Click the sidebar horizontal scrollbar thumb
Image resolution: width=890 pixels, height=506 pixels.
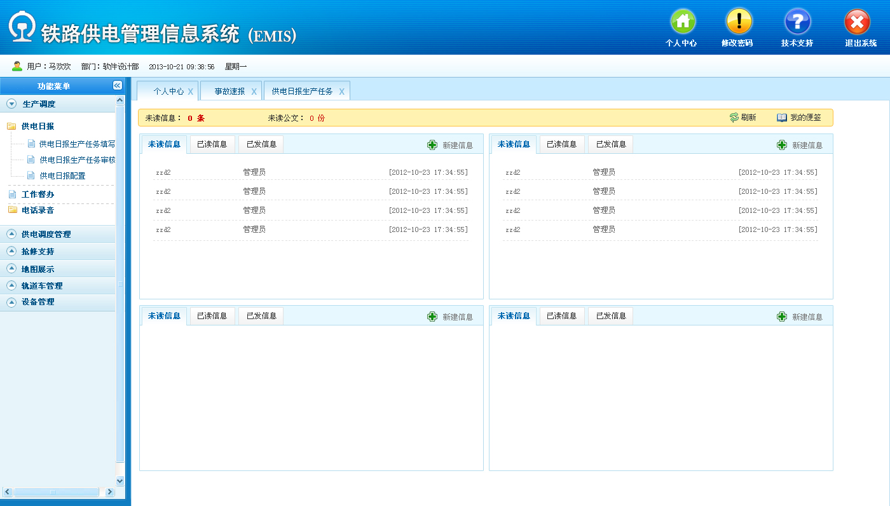[x=56, y=492]
